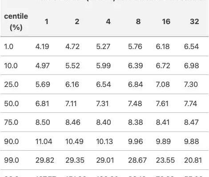Viewport: 209px width, 177px height.
Task: Click the 50.0 centile row label
Action: click(12, 103)
